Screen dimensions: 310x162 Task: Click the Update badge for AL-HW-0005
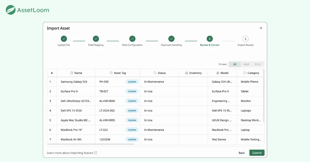[132, 120]
